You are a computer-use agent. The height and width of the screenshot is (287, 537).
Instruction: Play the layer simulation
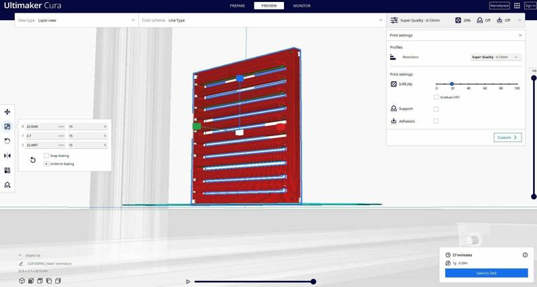click(188, 282)
